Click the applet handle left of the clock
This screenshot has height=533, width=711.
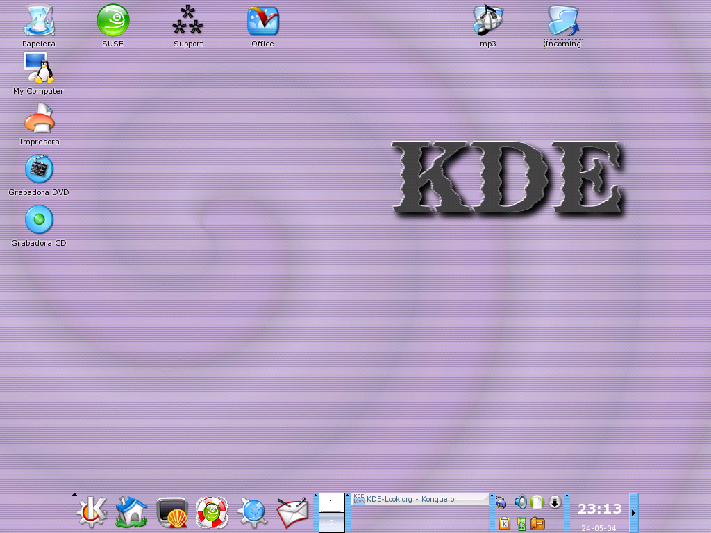pos(567,512)
